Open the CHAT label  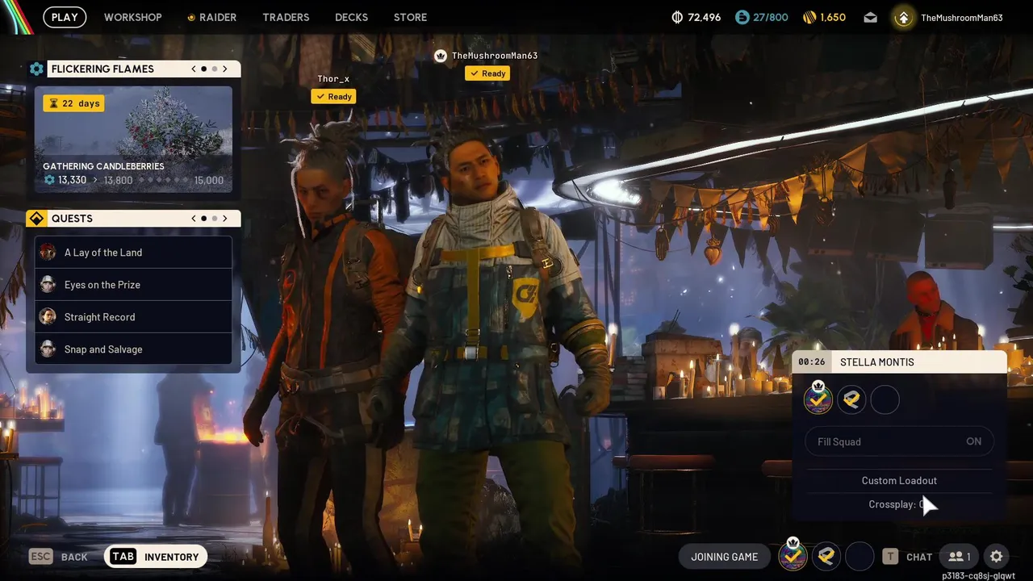pyautogui.click(x=919, y=557)
